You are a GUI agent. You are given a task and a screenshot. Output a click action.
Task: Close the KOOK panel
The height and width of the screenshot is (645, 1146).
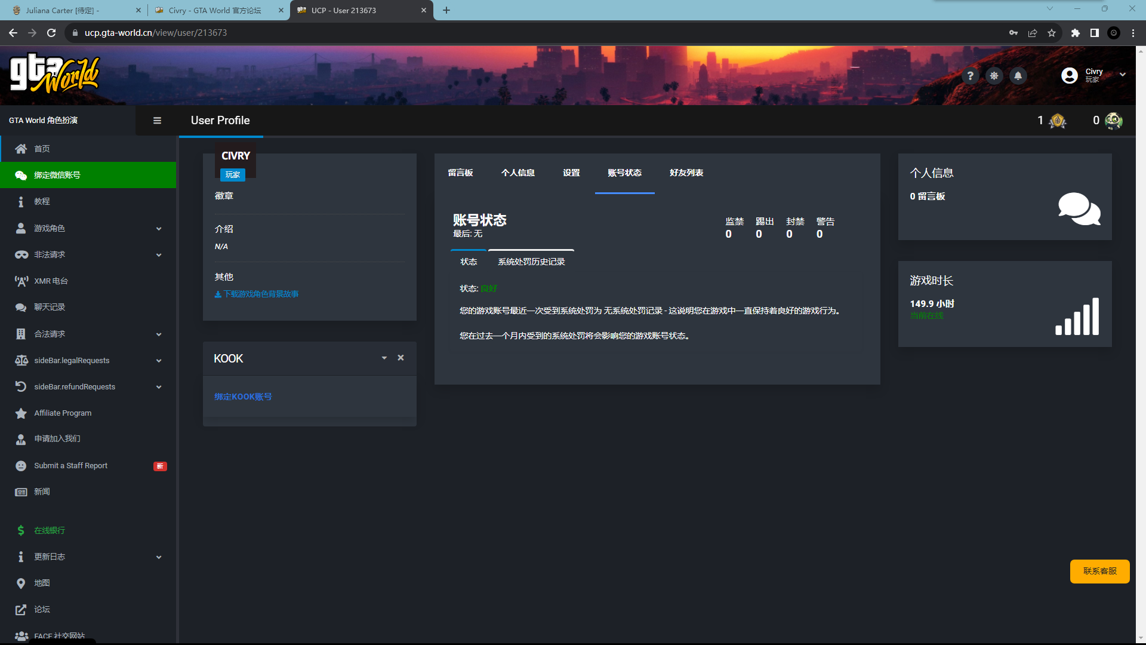(x=401, y=358)
